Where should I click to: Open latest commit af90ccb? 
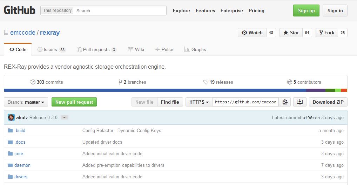[x=311, y=118]
